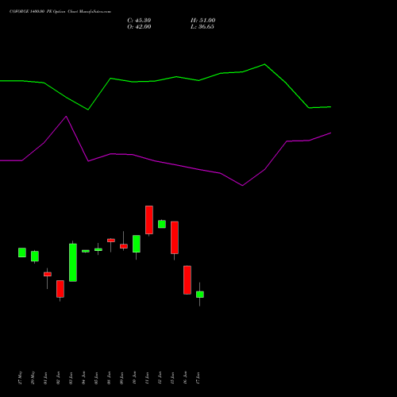This screenshot has height=397, width=397.
Task: Click the first green candle for 27 May
Action: 22,252
